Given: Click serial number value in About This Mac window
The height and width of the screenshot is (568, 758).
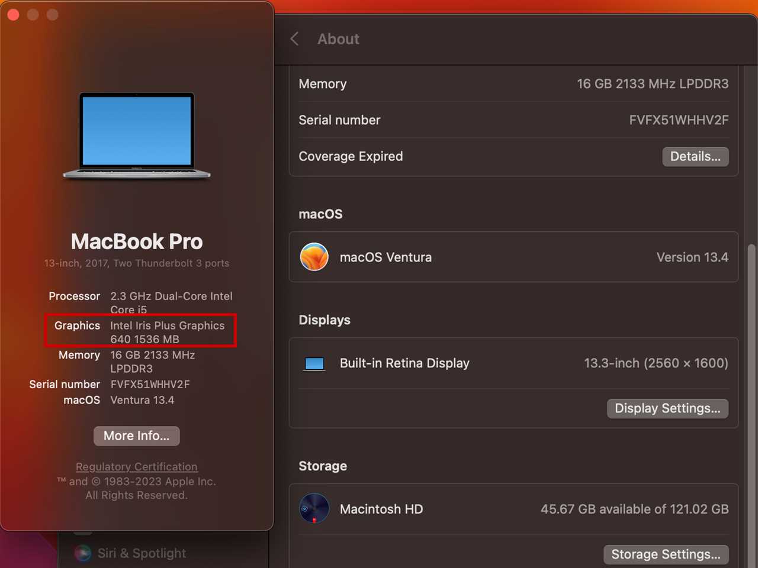Looking at the screenshot, I should [150, 385].
